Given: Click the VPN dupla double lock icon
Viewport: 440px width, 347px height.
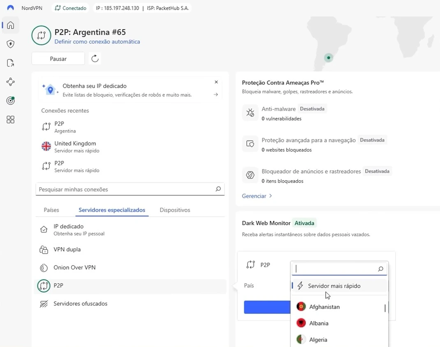Looking at the screenshot, I should (44, 249).
